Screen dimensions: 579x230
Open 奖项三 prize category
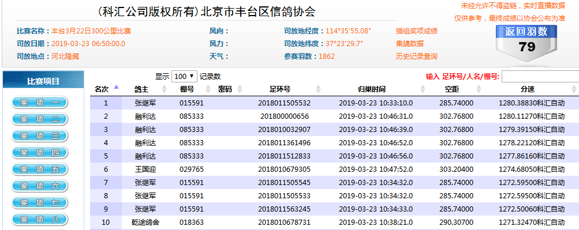coord(39,136)
